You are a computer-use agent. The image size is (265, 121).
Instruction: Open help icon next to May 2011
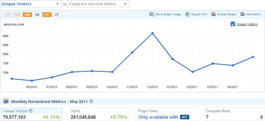pos(91,101)
